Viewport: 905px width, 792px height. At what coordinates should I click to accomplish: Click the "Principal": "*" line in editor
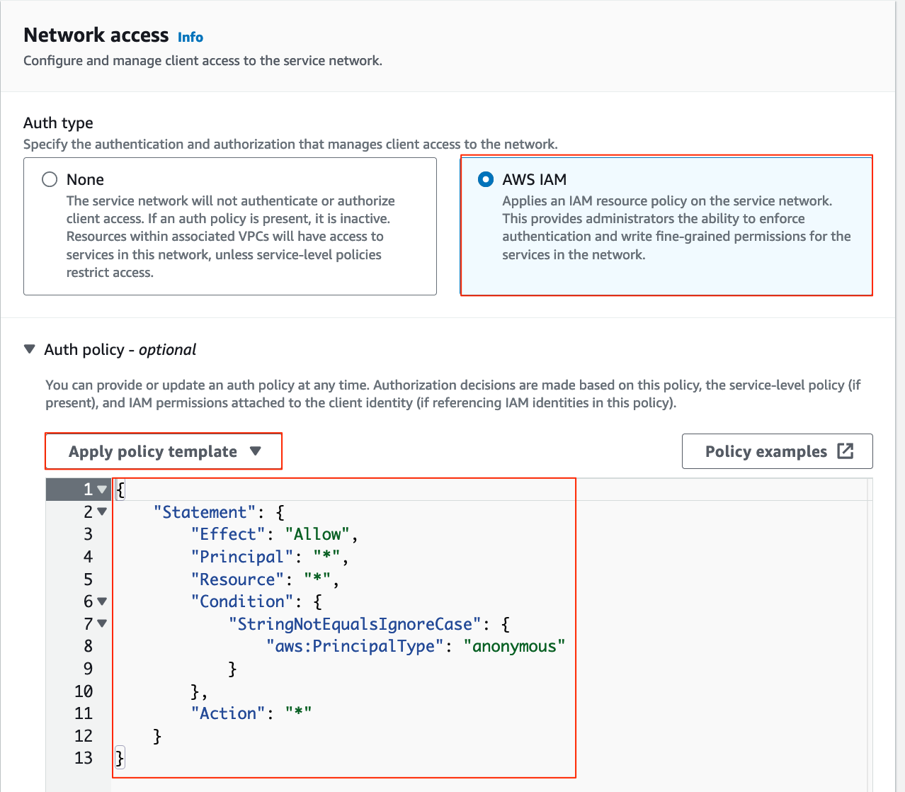coord(270,557)
